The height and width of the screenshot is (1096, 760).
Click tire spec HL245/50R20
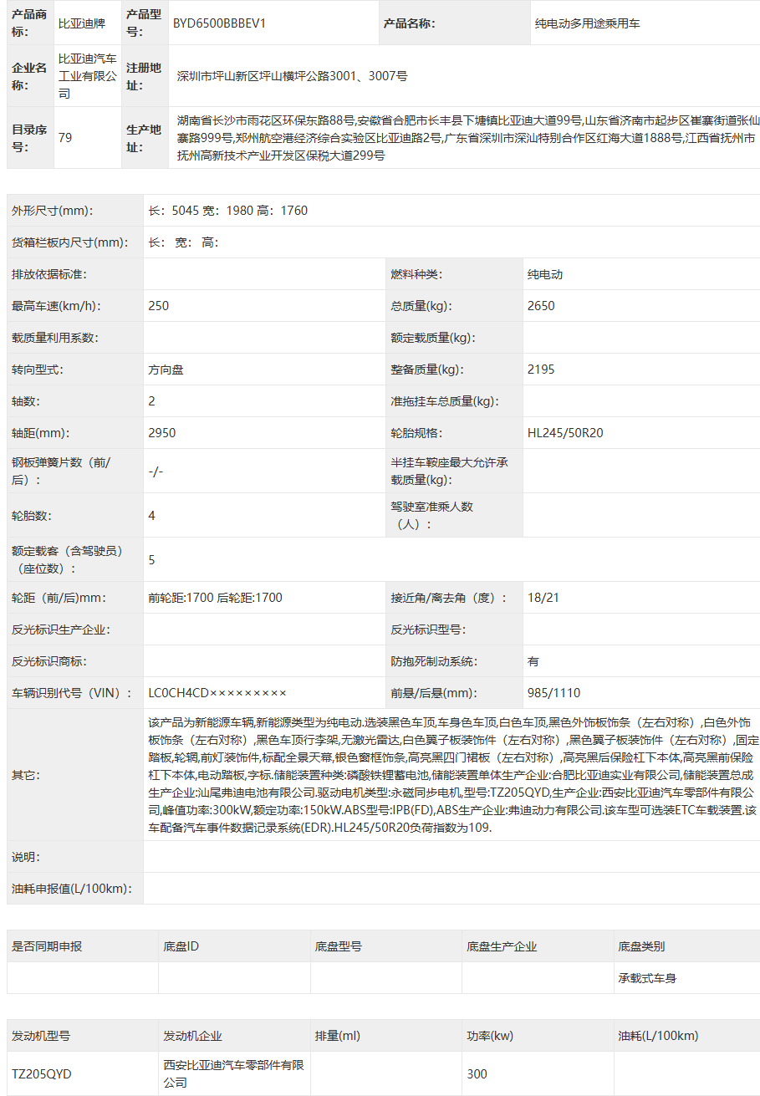tap(565, 433)
